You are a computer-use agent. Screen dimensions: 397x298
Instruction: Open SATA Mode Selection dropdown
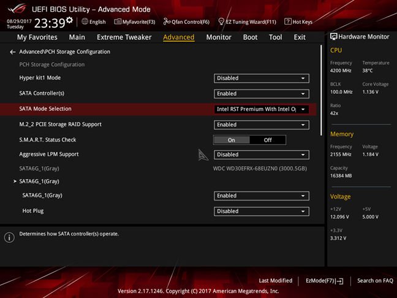point(261,109)
